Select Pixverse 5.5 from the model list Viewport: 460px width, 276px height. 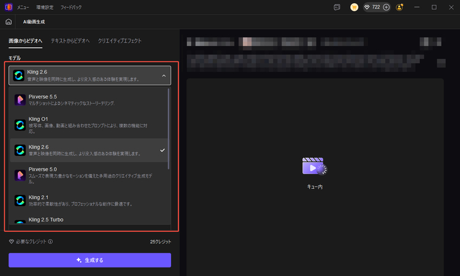(x=89, y=100)
